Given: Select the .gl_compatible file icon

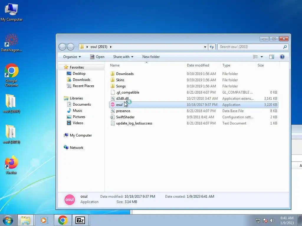Looking at the screenshot, I should tap(113, 92).
